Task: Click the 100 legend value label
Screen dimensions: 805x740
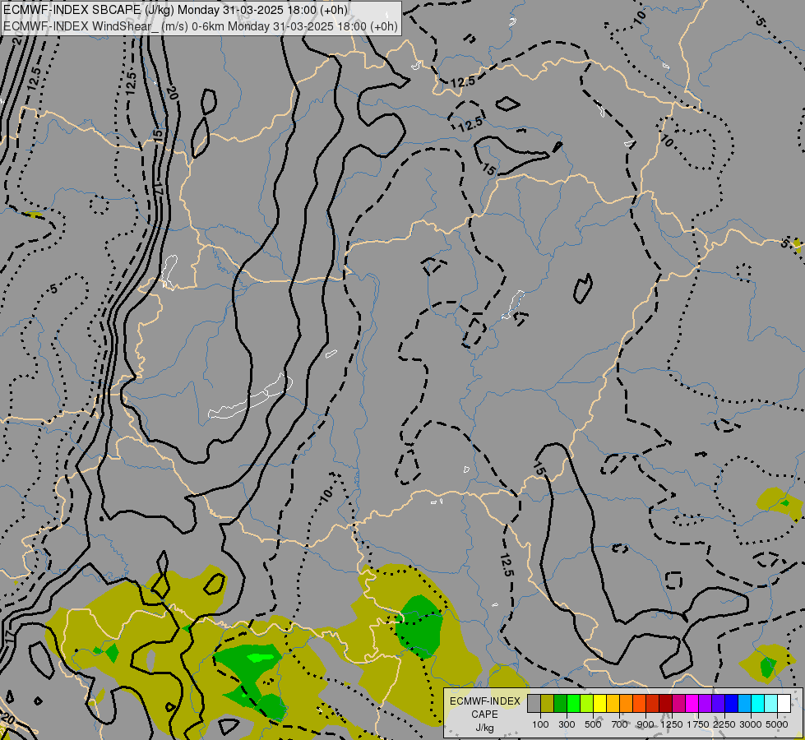Action: [x=540, y=724]
